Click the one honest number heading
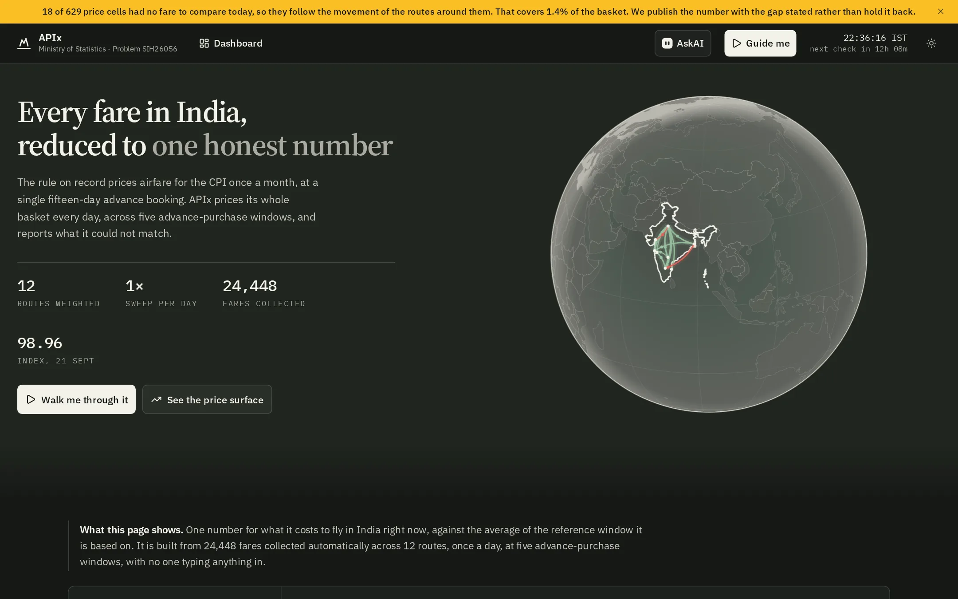Viewport: 958px width, 599px height. [272, 146]
